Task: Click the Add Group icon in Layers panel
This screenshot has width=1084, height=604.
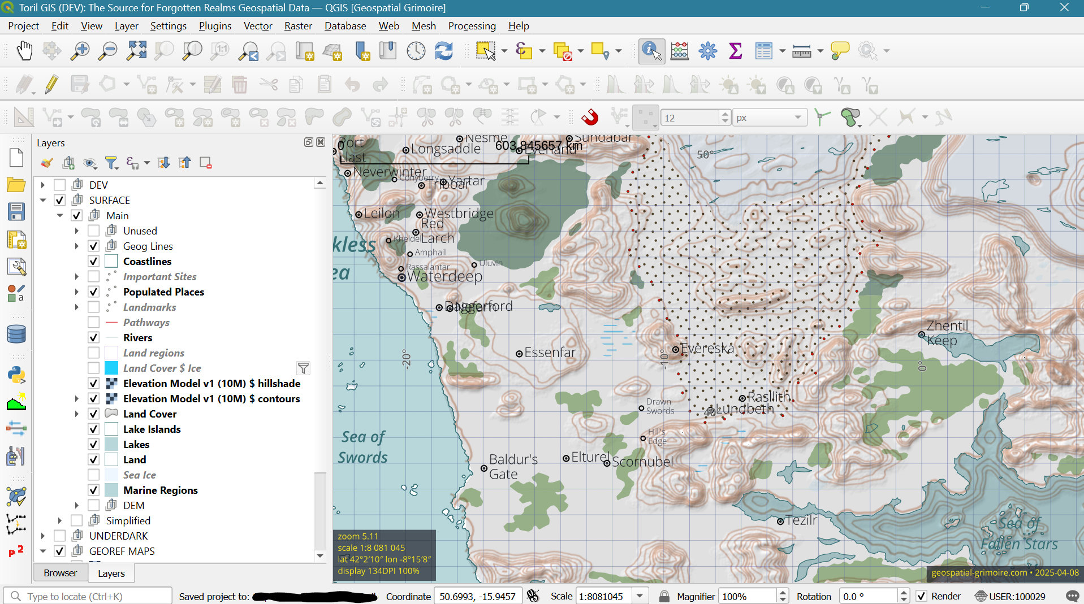Action: point(68,163)
